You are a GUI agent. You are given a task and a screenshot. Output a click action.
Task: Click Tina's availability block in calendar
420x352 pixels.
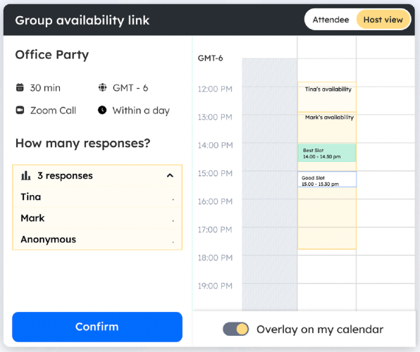[327, 97]
